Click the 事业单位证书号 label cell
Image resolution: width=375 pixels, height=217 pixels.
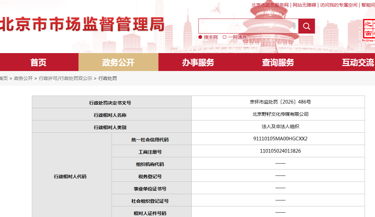coord(152,188)
